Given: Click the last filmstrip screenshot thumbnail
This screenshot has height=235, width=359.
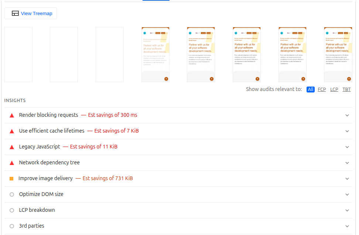Looking at the screenshot, I should point(338,55).
